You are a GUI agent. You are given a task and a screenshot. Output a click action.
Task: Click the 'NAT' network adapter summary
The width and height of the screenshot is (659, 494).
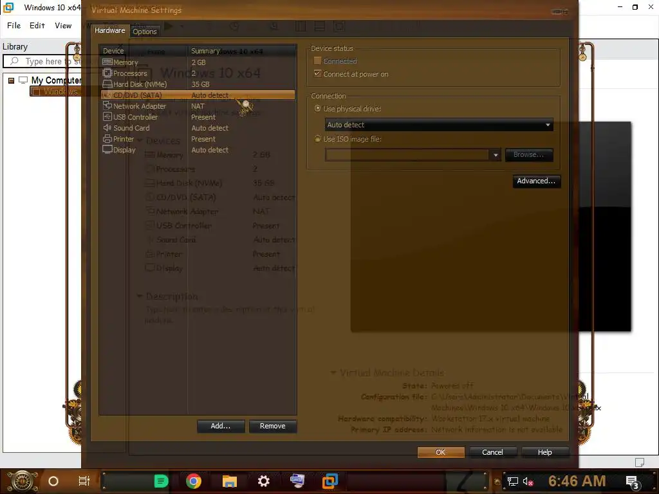(198, 106)
